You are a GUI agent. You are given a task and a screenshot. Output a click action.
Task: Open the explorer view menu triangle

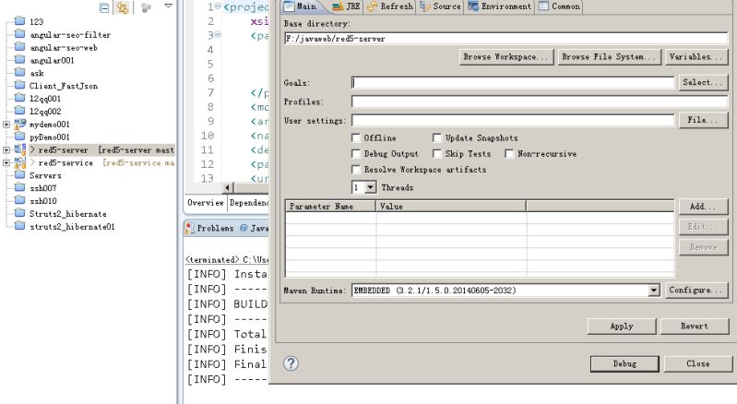[168, 6]
